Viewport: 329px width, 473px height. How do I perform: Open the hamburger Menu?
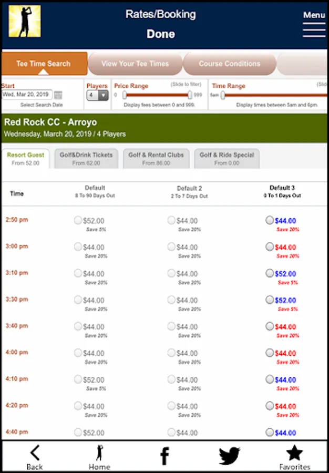point(314,24)
